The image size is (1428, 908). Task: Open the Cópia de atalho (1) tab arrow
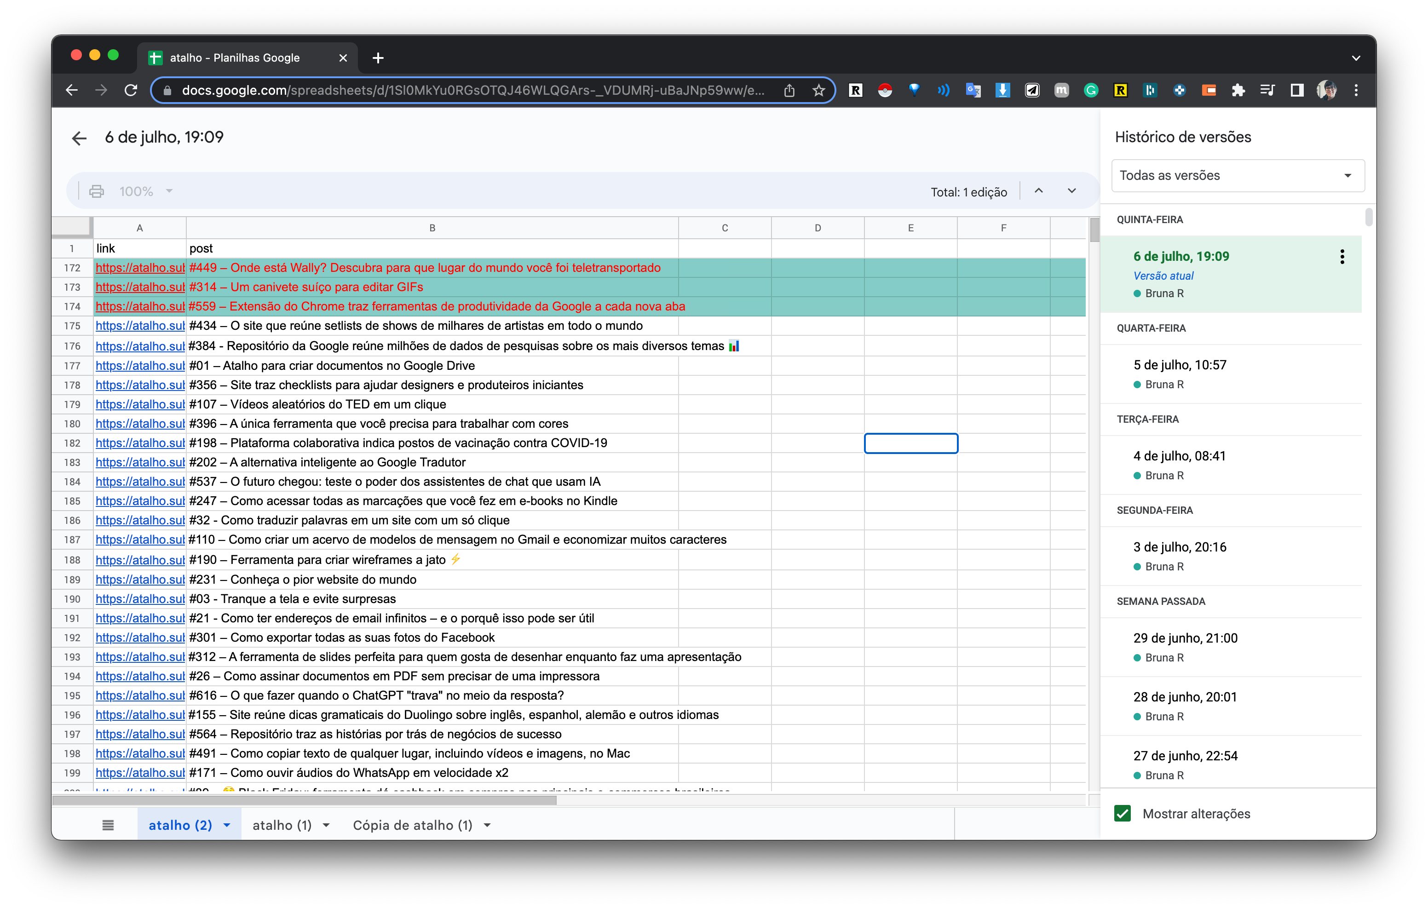tap(488, 826)
